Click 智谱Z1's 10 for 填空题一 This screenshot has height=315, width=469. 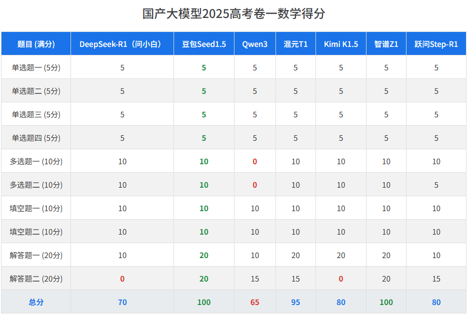pyautogui.click(x=386, y=208)
